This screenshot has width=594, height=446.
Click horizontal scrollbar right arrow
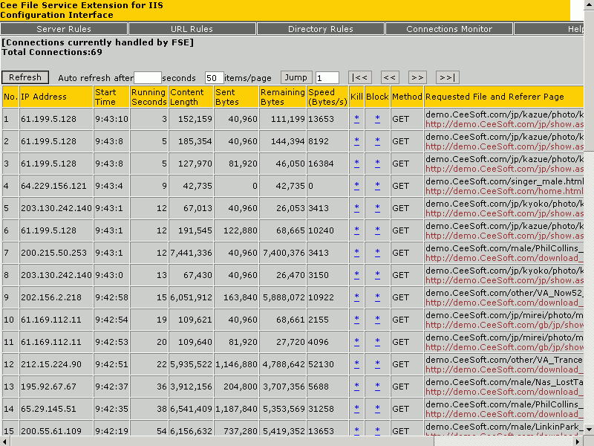coord(578,441)
